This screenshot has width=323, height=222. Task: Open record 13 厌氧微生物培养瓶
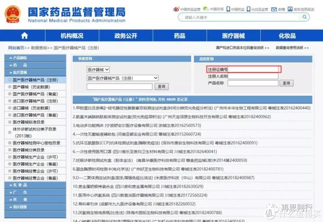147,213
